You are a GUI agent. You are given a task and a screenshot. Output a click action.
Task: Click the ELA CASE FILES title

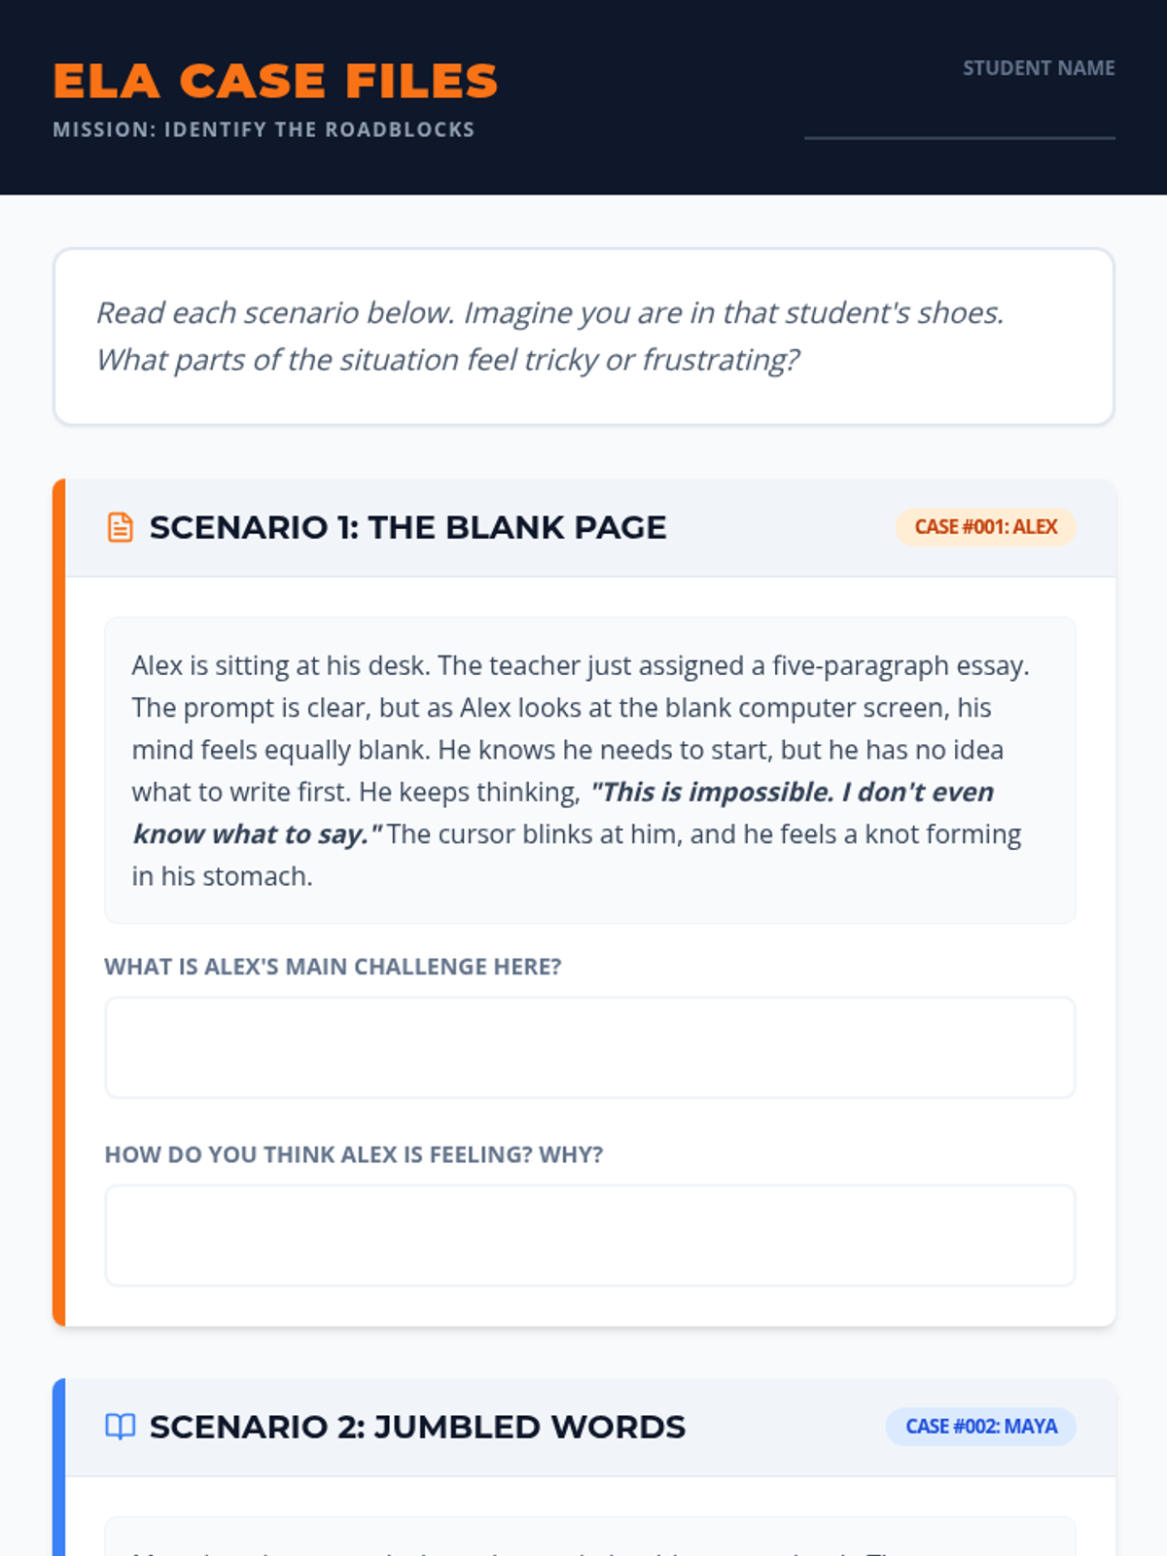275,81
